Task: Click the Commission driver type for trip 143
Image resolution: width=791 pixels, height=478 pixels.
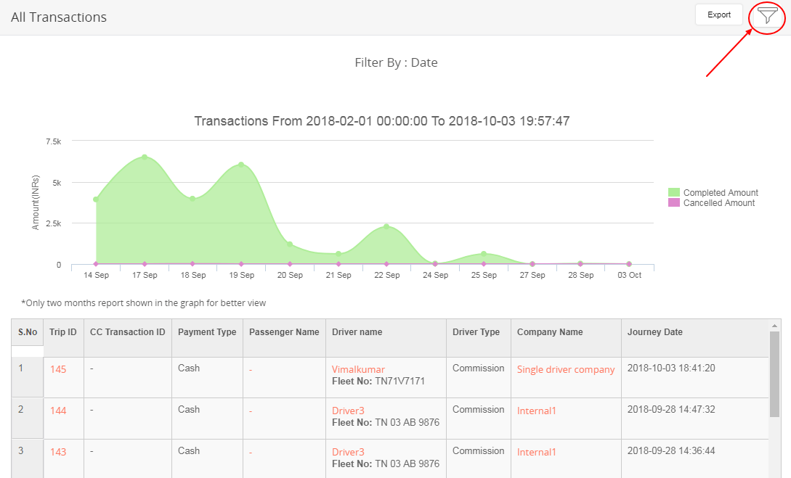Action: pyautogui.click(x=478, y=451)
